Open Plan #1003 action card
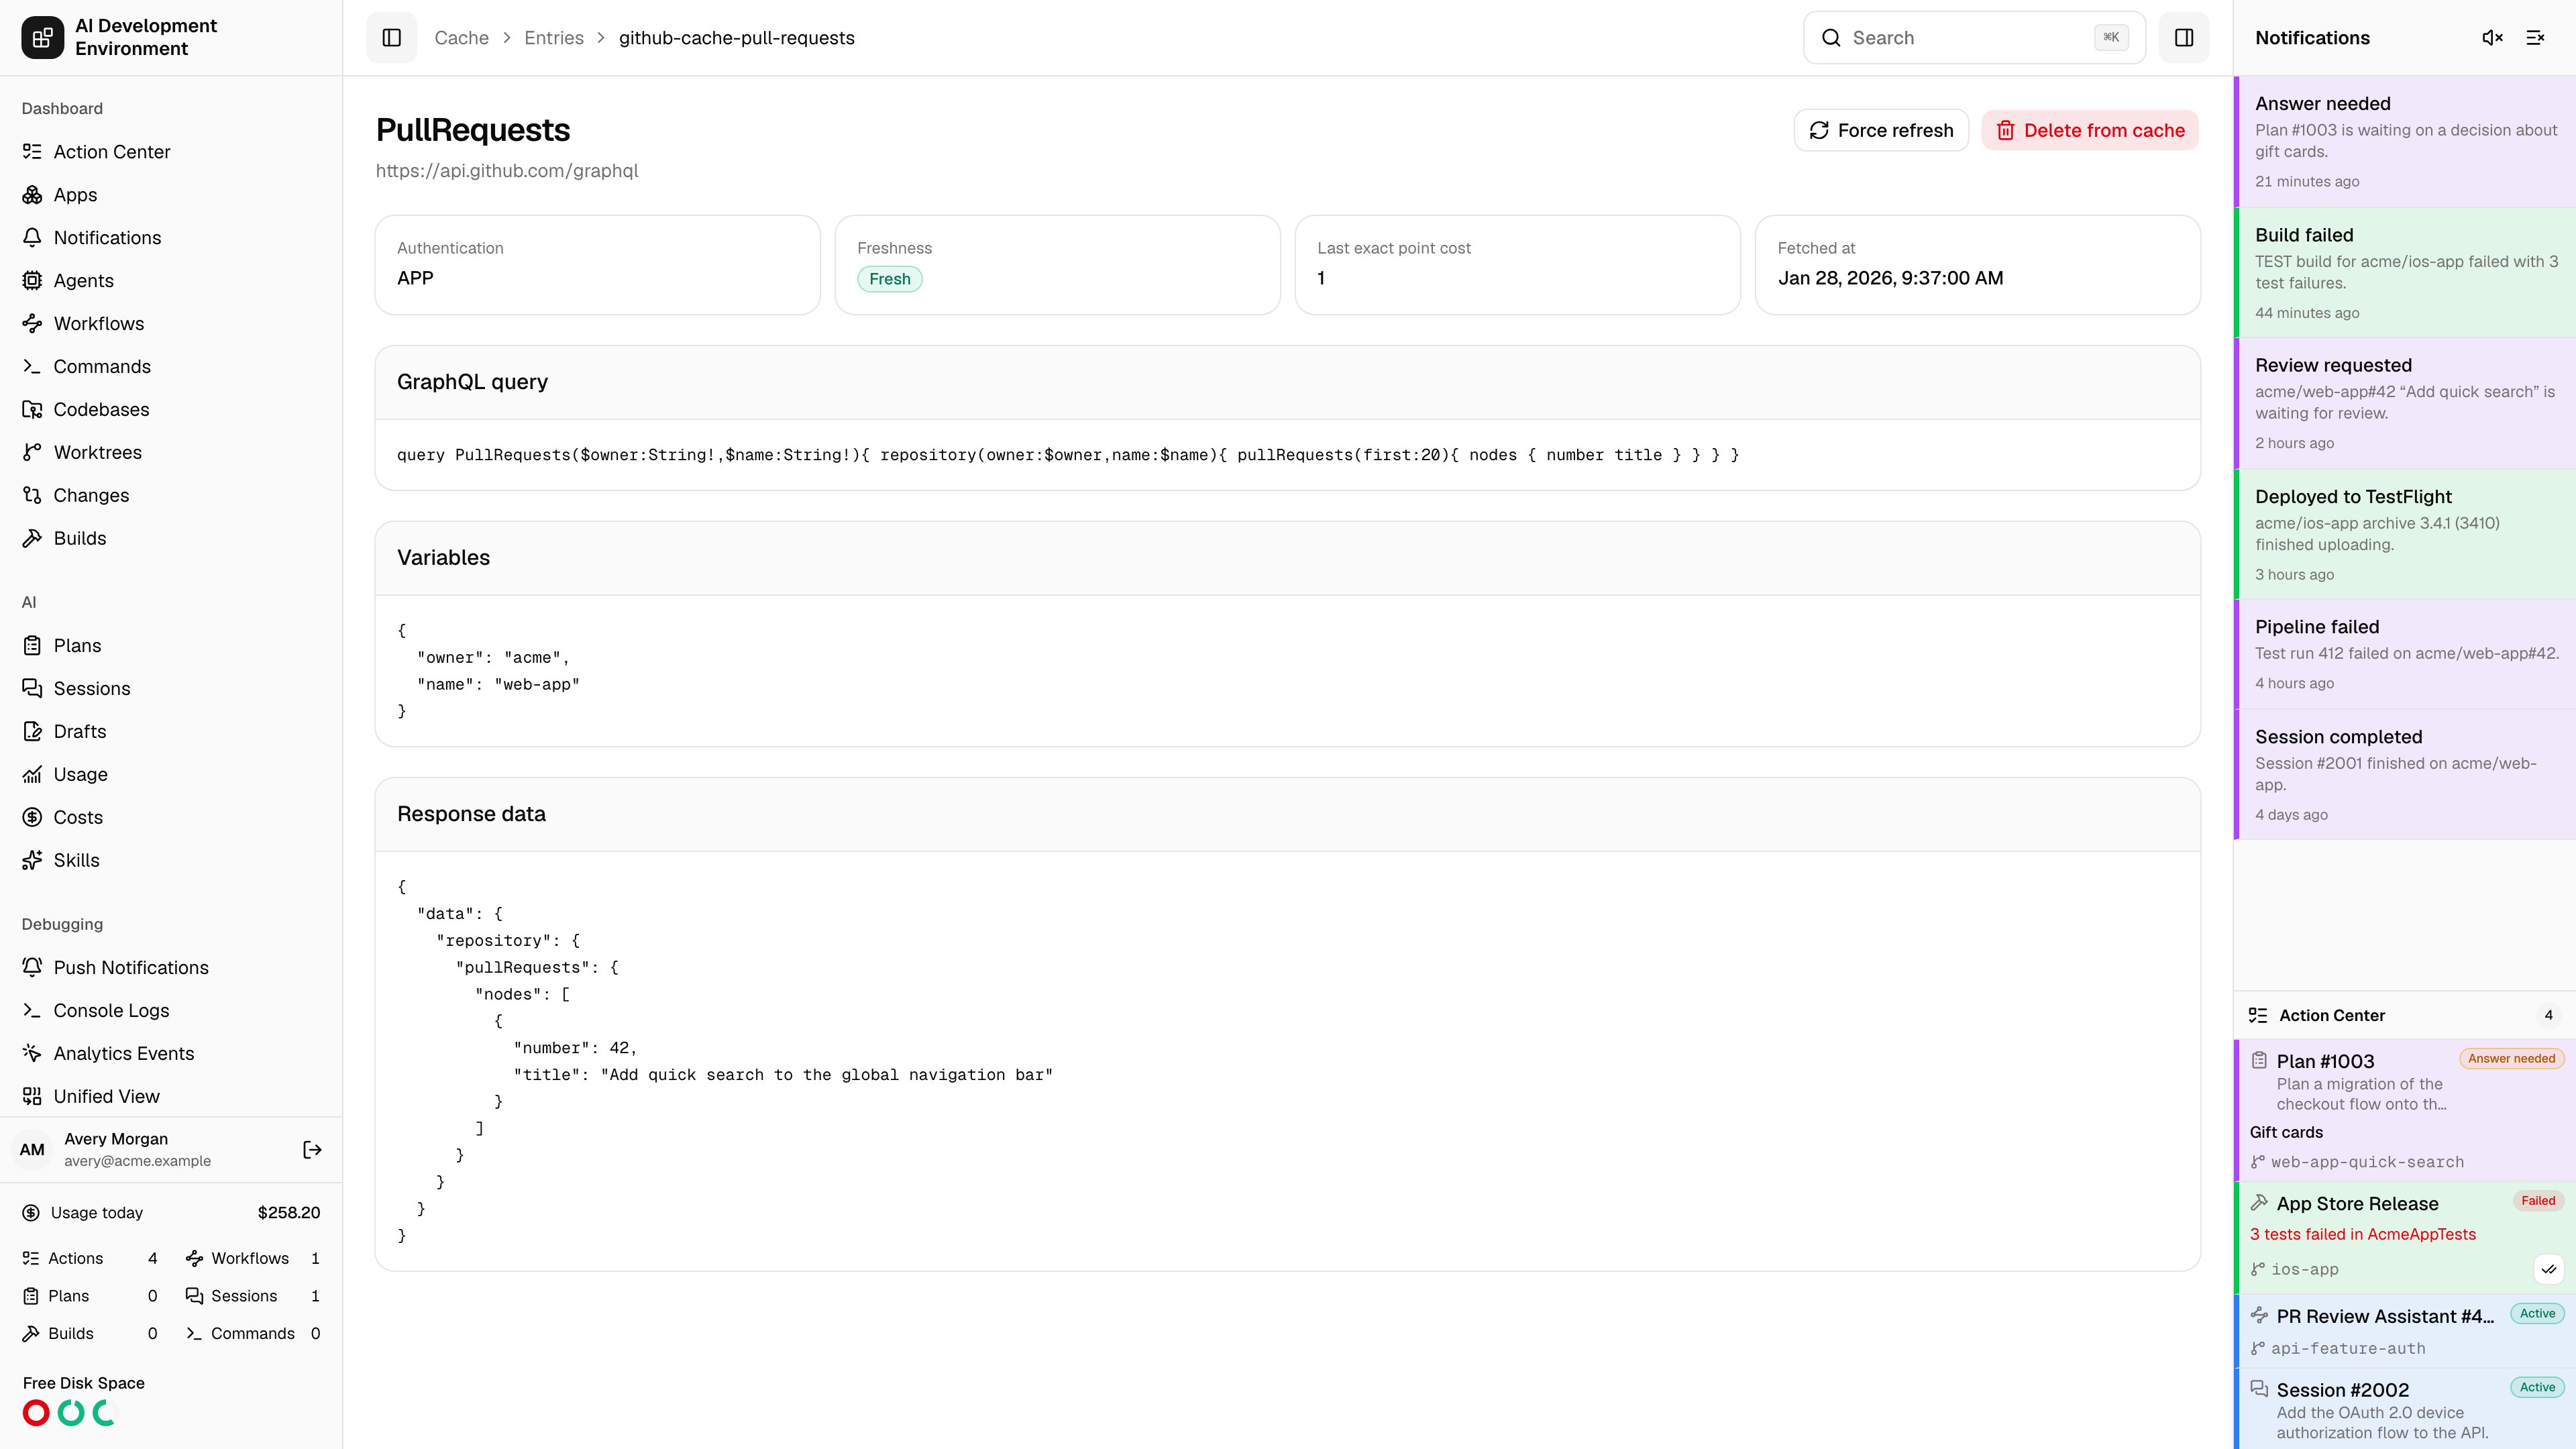The height and width of the screenshot is (1449, 2576). 2405,1110
